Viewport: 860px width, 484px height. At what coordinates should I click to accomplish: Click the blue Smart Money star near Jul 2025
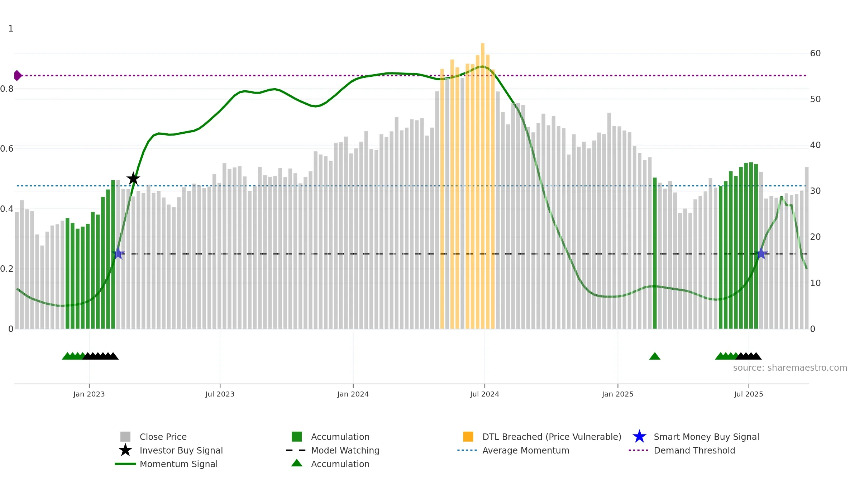(x=761, y=253)
